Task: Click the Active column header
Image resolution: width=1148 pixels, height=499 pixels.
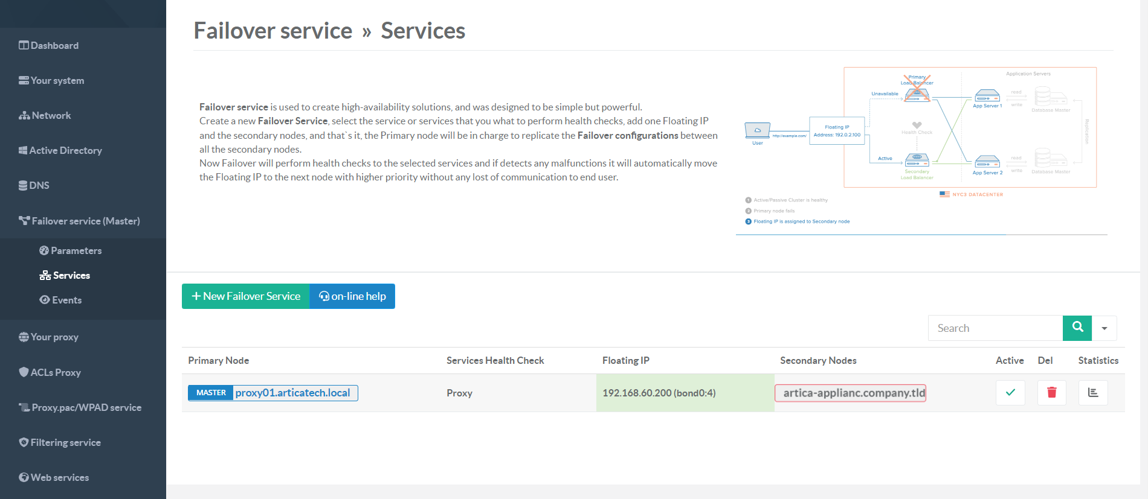Action: click(x=1010, y=360)
